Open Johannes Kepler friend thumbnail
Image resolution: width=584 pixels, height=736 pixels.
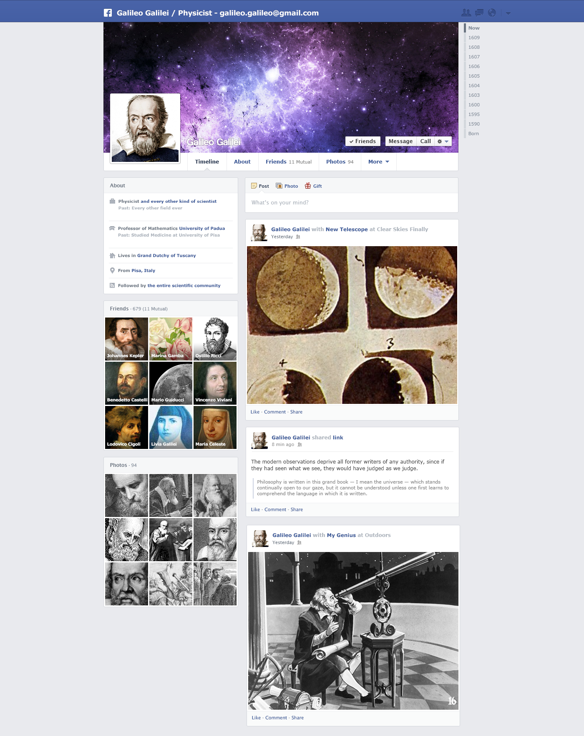(x=126, y=339)
